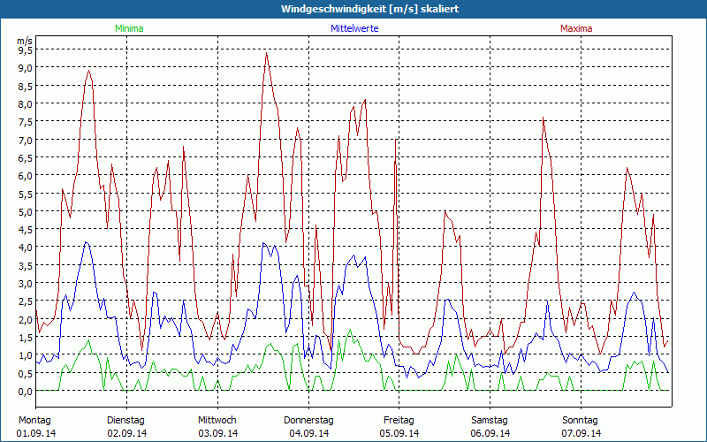Click the date 07.09.14
This screenshot has height=442, width=707.
(582, 433)
